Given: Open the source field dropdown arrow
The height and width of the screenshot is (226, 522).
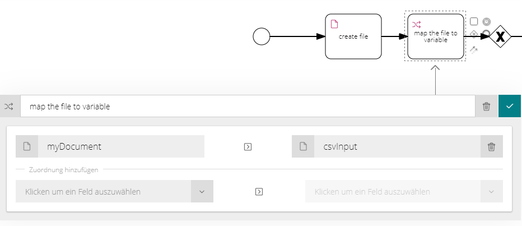Looking at the screenshot, I should click(x=202, y=191).
